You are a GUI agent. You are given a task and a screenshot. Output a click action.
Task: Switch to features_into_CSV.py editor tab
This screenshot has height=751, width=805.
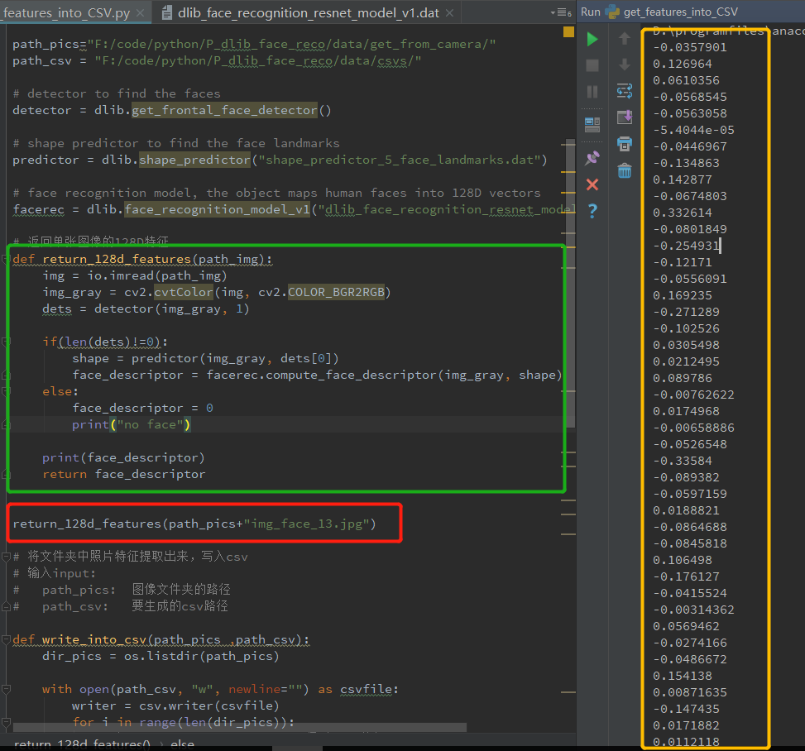(x=66, y=13)
